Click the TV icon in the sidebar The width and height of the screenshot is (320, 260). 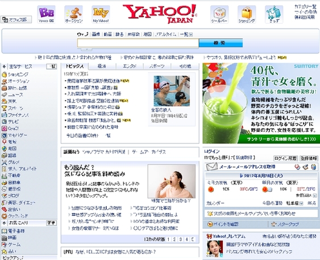5,122
